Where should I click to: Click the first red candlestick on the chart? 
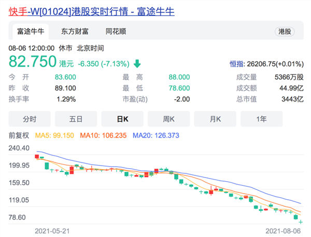pyautogui.click(x=37, y=156)
